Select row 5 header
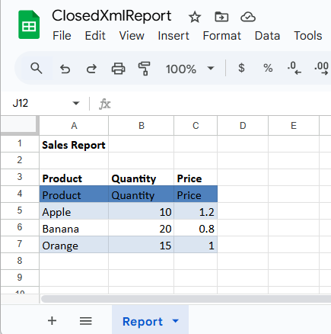This screenshot has width=331, height=334. click(20, 210)
